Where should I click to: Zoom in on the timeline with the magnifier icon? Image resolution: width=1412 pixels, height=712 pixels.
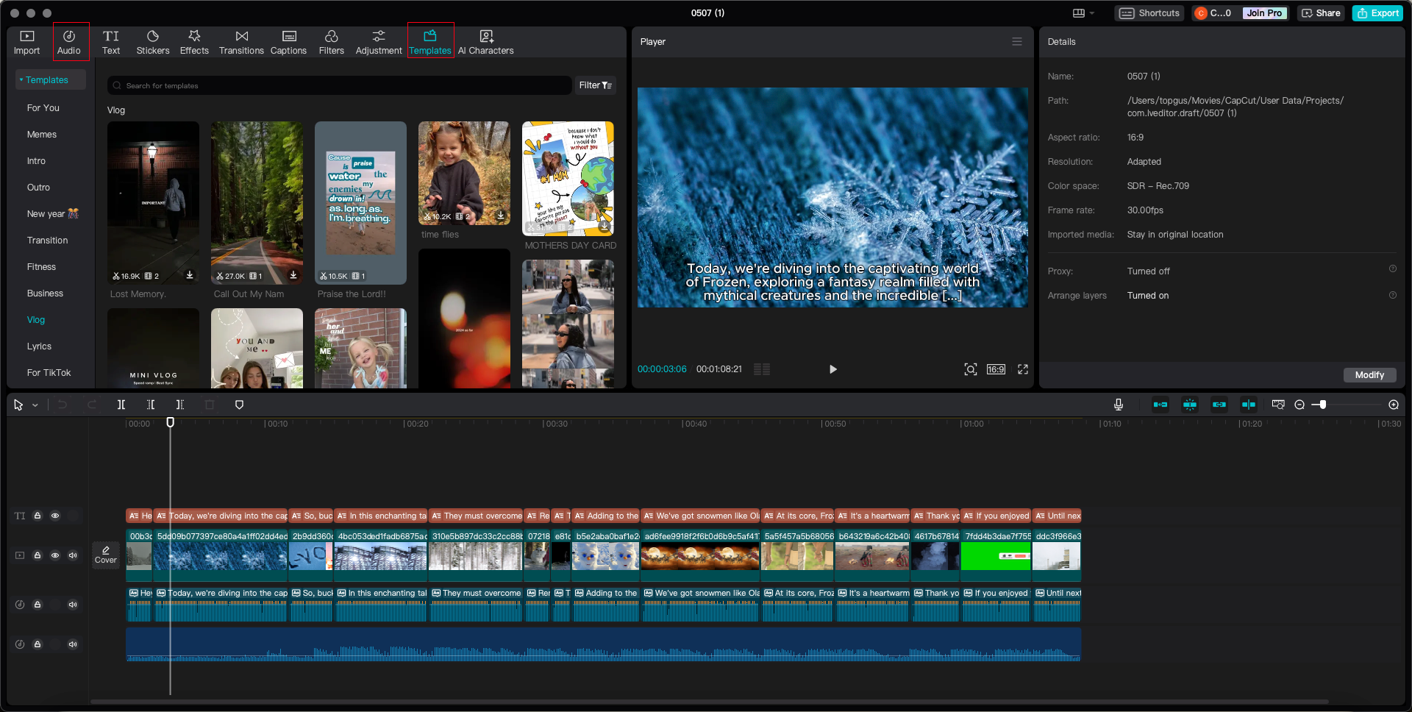1394,405
